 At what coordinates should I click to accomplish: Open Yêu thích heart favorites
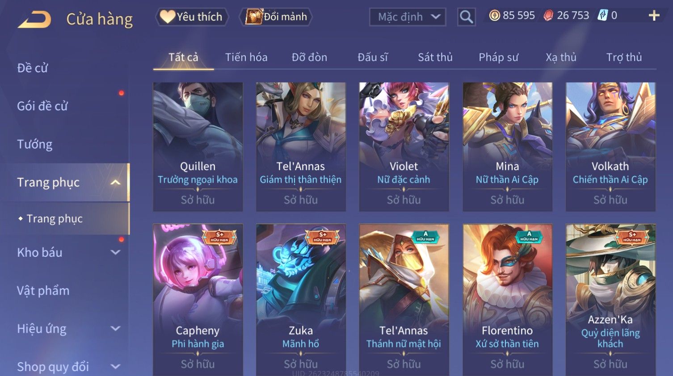tap(192, 17)
